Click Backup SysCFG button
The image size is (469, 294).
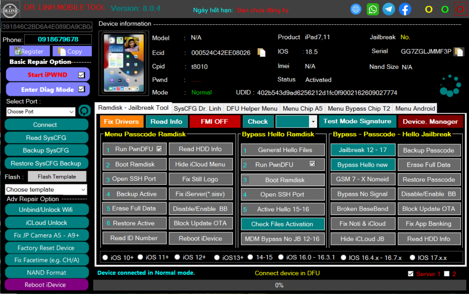coord(47,150)
